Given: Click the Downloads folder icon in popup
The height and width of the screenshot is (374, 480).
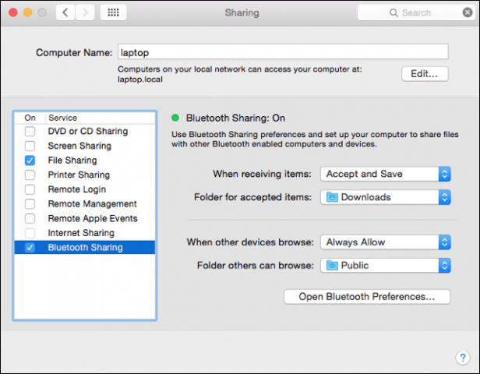Looking at the screenshot, I should click(x=332, y=197).
